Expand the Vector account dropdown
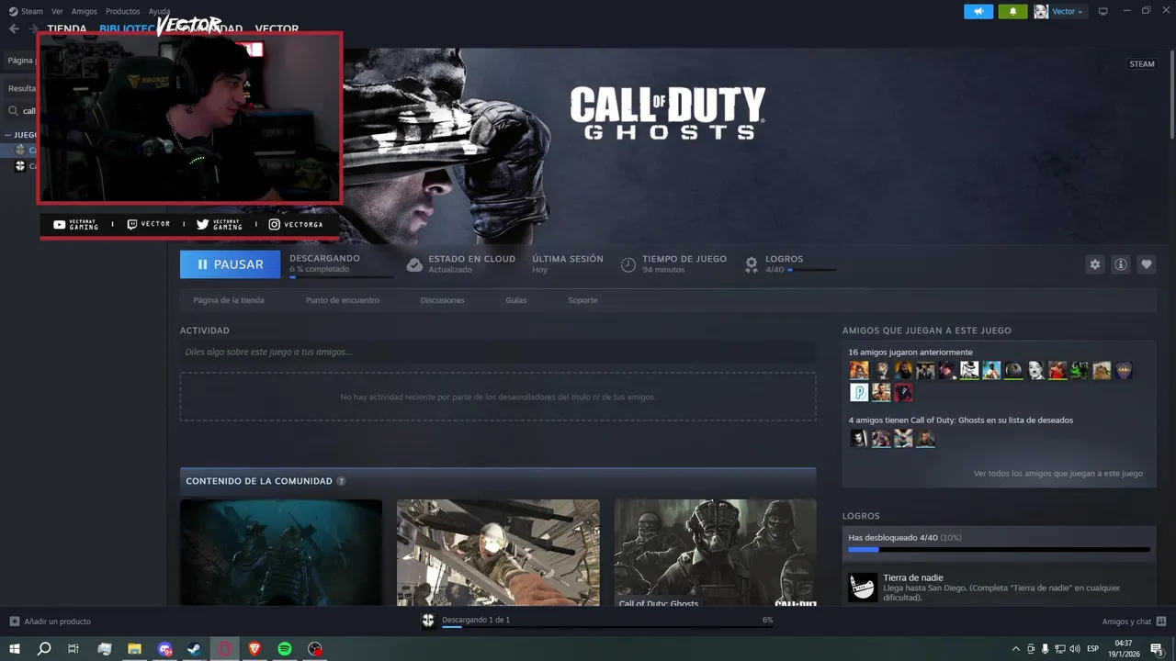The height and width of the screenshot is (661, 1176). [x=1059, y=11]
